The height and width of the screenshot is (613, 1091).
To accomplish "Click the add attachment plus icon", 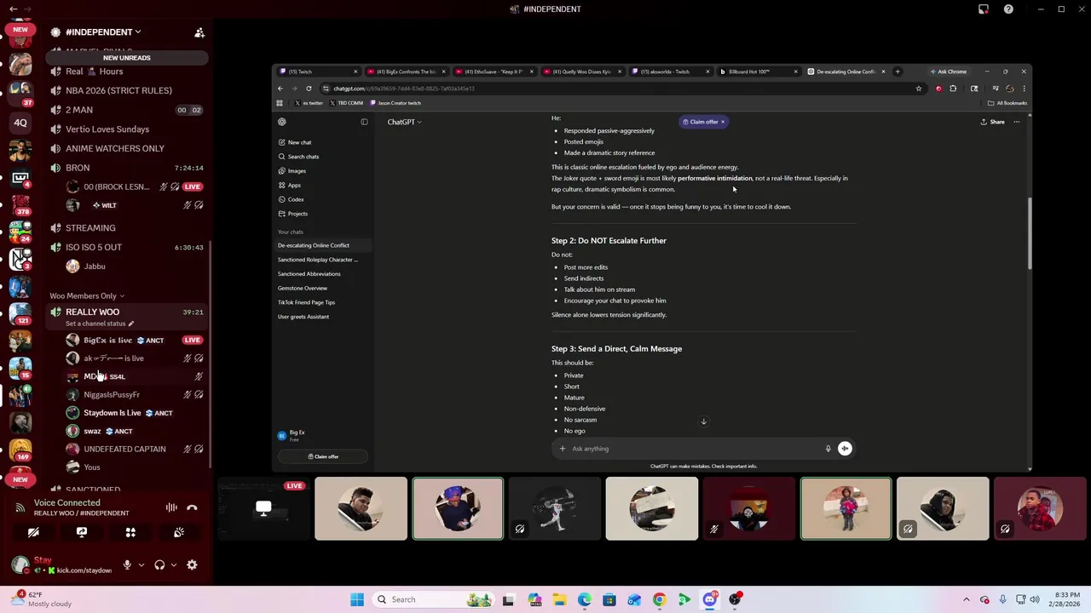I will [x=563, y=449].
